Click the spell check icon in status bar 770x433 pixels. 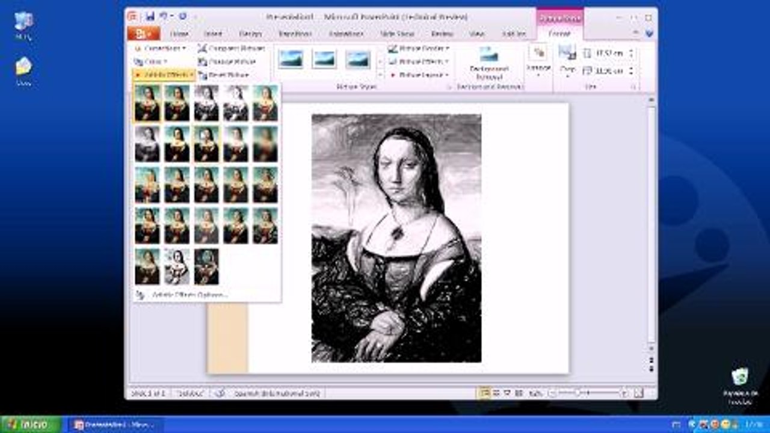[220, 393]
